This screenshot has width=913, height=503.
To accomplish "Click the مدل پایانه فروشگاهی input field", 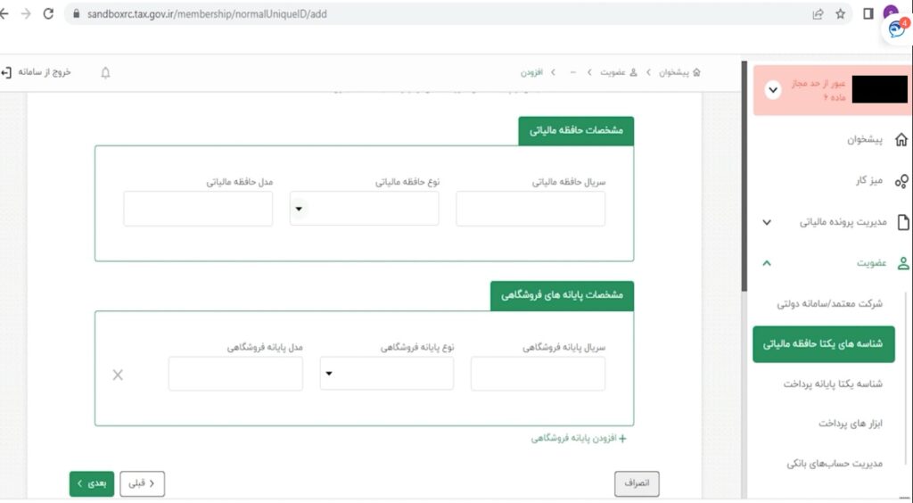I will pos(235,373).
